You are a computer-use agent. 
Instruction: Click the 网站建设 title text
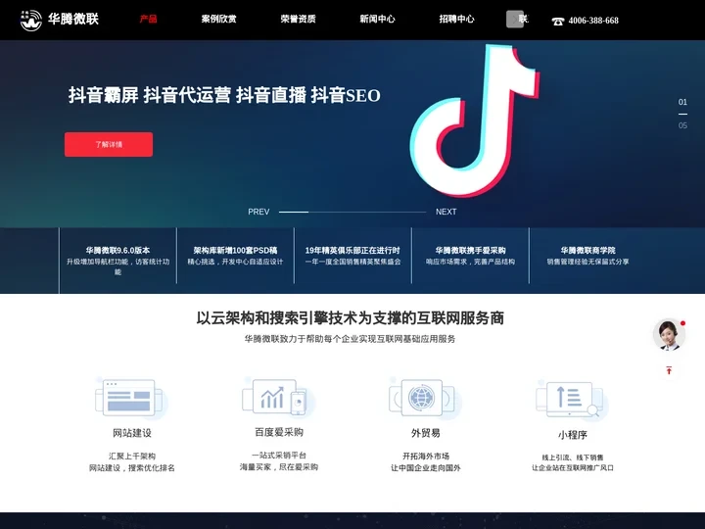pos(132,433)
